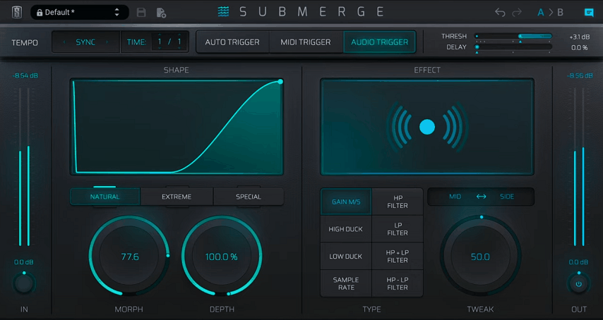Click the undo arrow icon
This screenshot has height=320, width=603.
pos(500,12)
